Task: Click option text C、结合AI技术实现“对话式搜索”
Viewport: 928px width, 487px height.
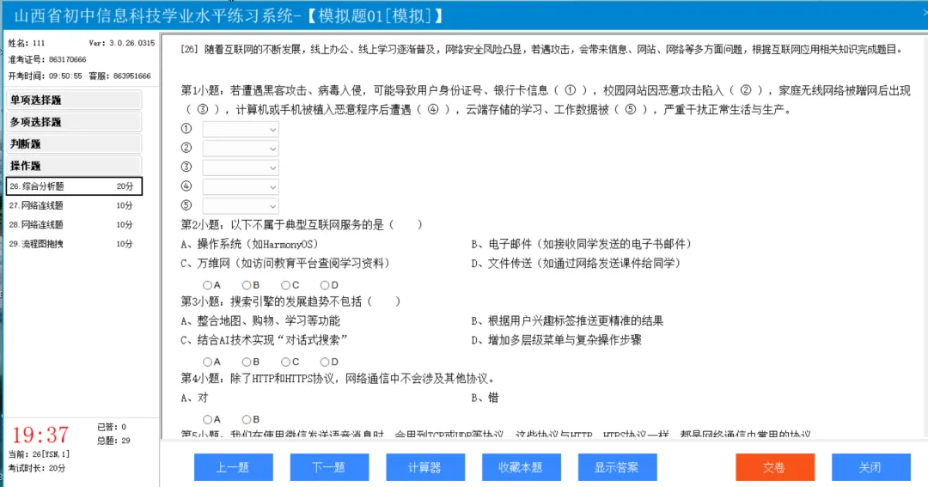Action: (264, 339)
